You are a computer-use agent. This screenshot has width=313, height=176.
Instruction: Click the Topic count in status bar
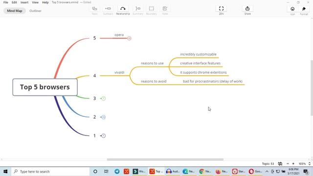click(268, 164)
